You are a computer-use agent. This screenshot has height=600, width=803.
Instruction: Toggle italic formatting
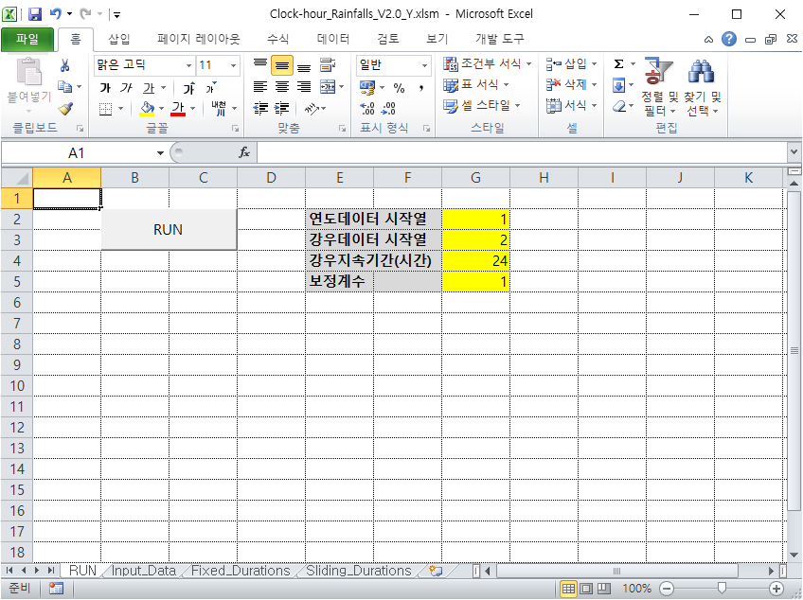[x=127, y=88]
